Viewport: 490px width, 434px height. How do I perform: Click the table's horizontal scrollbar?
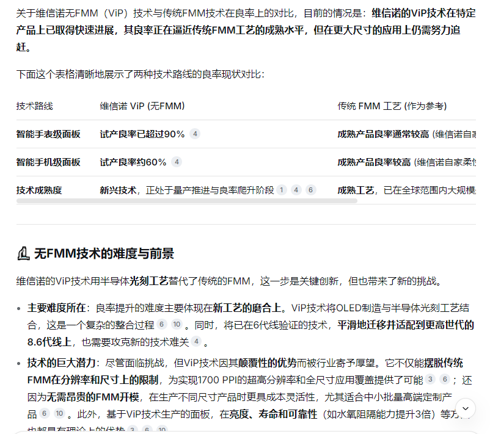[187, 201]
